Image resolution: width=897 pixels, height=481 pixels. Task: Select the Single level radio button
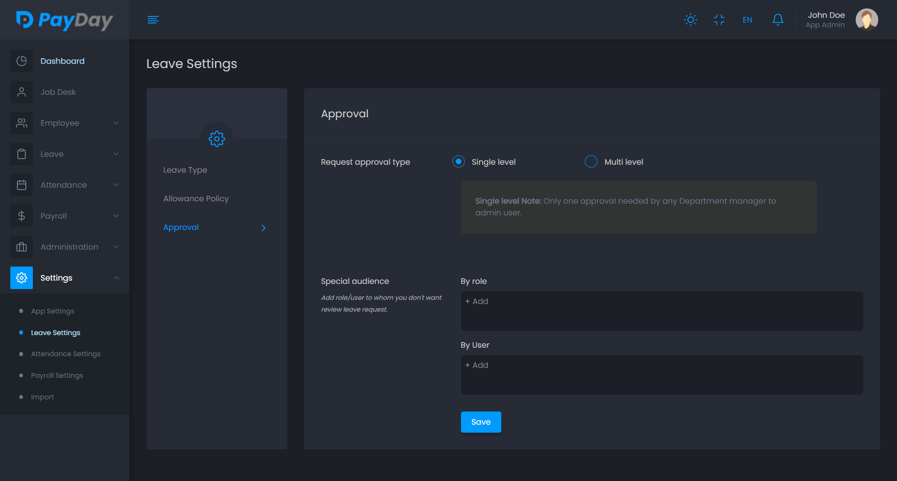click(459, 162)
